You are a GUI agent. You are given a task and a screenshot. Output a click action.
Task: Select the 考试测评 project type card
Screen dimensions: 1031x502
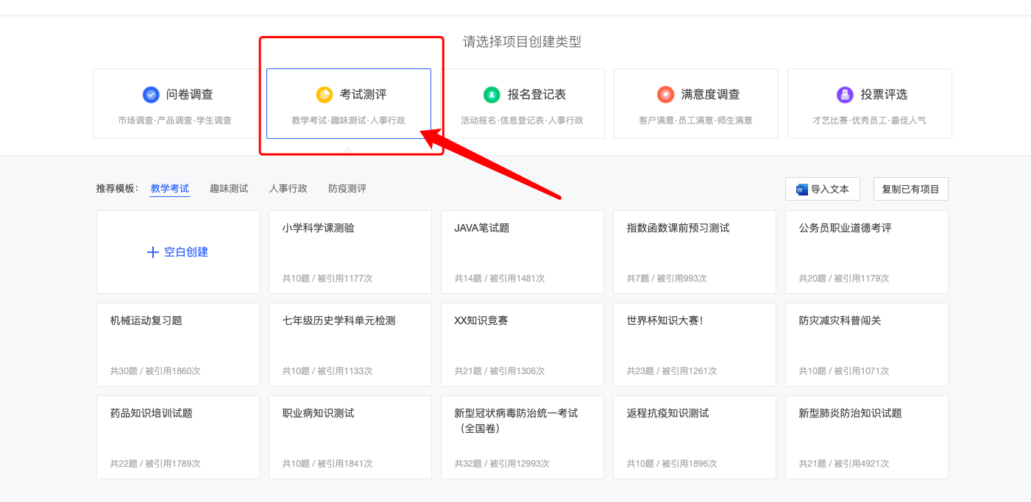[349, 104]
